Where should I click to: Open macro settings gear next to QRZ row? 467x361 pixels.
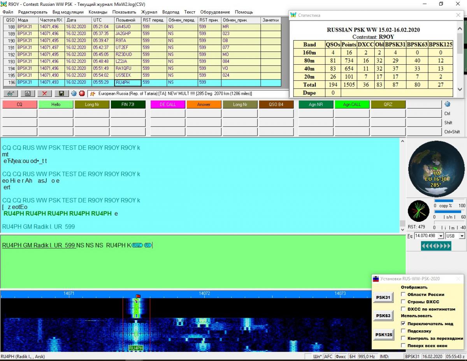[447, 104]
